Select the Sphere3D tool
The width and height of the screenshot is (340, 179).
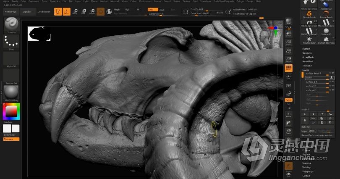(x=326, y=32)
